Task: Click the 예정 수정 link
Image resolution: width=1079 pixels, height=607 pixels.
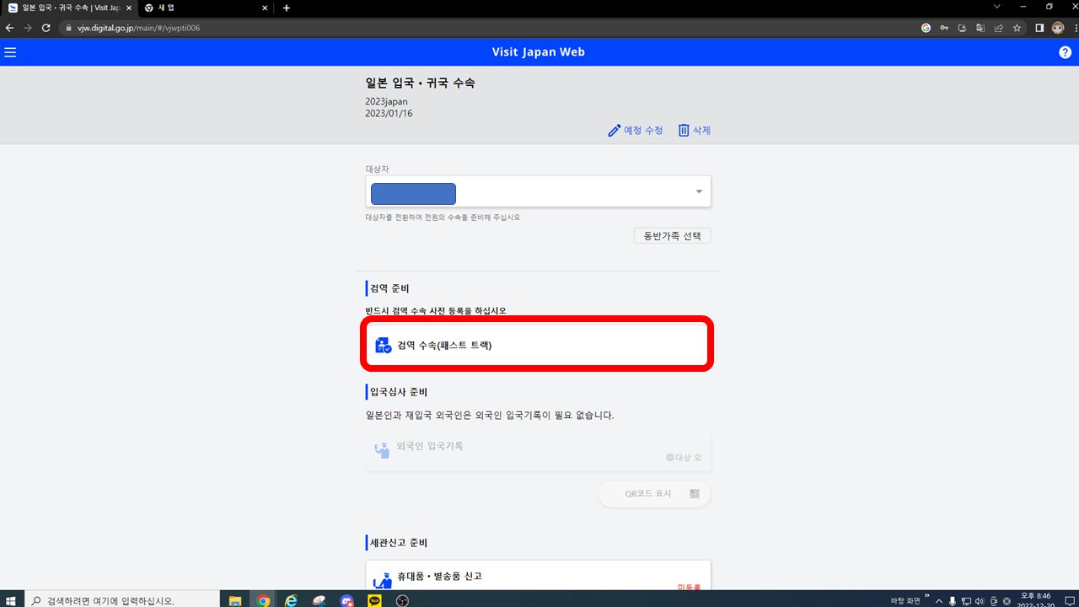Action: [x=636, y=131]
